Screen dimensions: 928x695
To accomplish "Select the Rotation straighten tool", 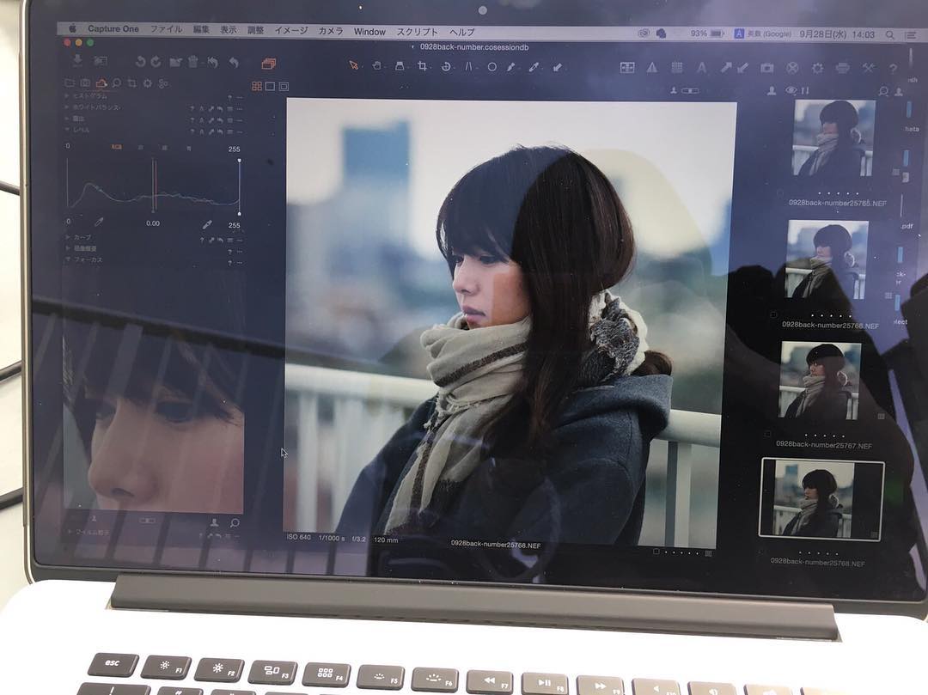I will pos(446,67).
